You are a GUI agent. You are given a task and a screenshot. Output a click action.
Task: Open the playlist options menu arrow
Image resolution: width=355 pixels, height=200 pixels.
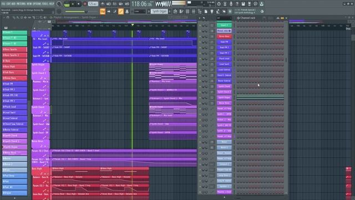click(4, 17)
